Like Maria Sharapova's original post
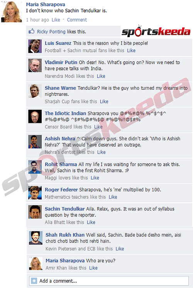The width and height of the screenshot is (193, 288). click(x=56, y=20)
